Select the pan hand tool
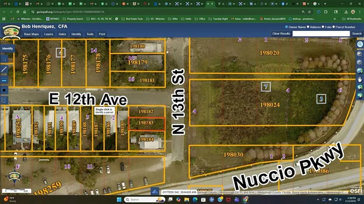Screen dimensions: 364x204 point(360,79)
